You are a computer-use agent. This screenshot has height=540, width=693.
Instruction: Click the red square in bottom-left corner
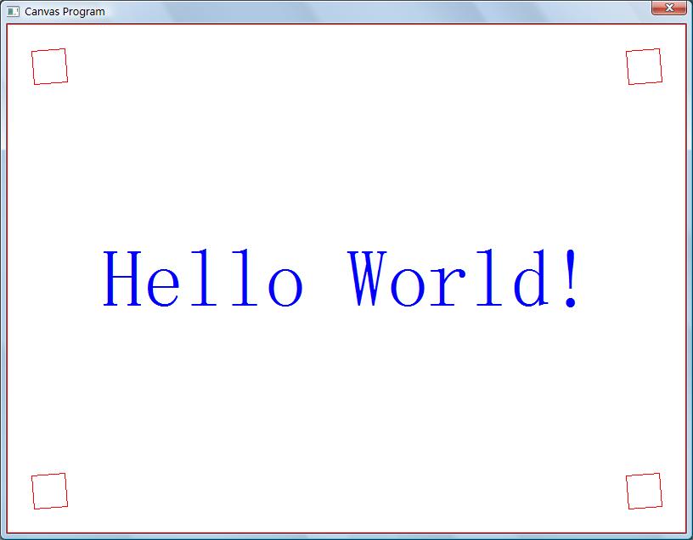[49, 491]
